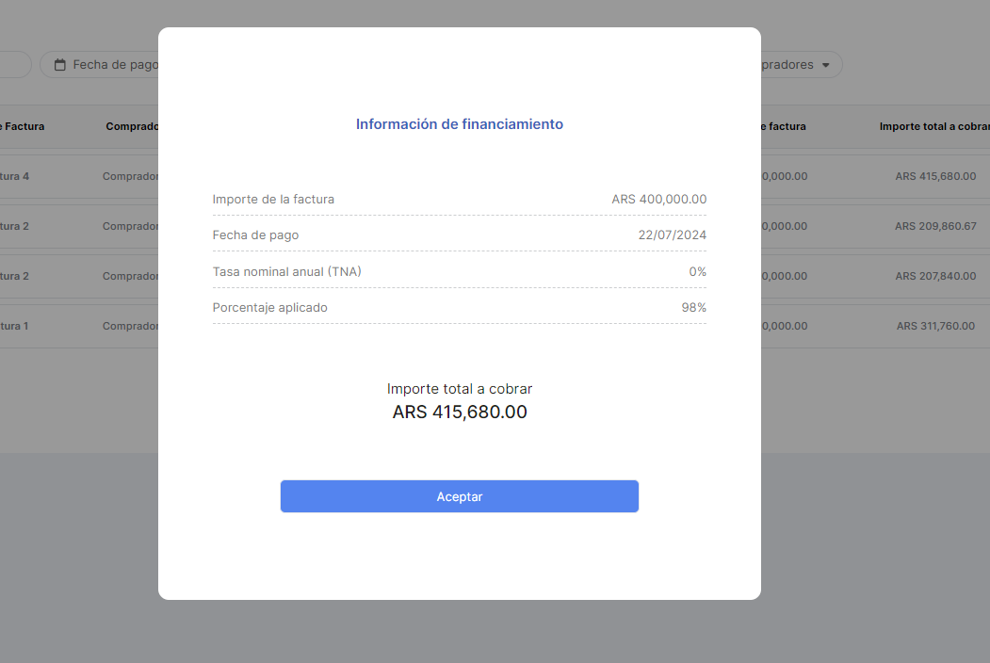
Task: Click the Información de financiamiento dialog title
Action: [x=459, y=124]
